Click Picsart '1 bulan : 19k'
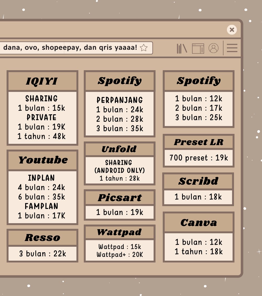Screen dimensions: 262x296 120,212
